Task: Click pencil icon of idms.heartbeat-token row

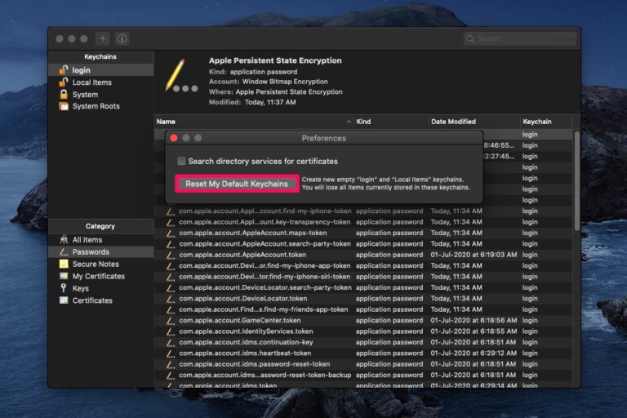Action: [171, 354]
